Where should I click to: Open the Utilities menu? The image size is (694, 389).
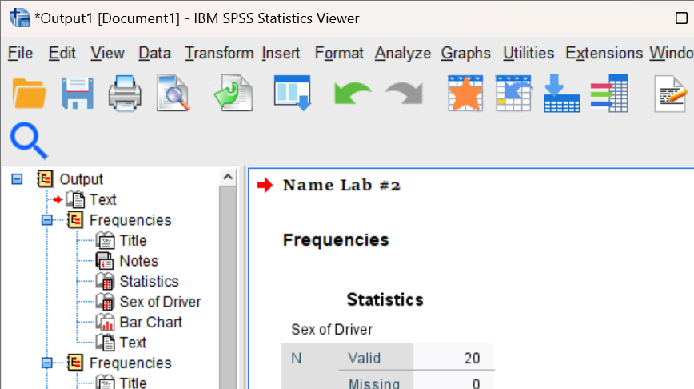(x=528, y=53)
